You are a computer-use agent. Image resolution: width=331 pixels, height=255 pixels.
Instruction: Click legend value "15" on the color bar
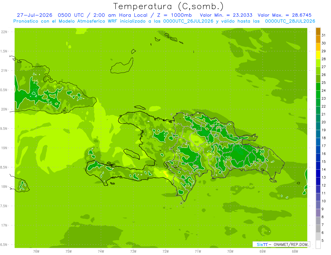(x=324, y=162)
